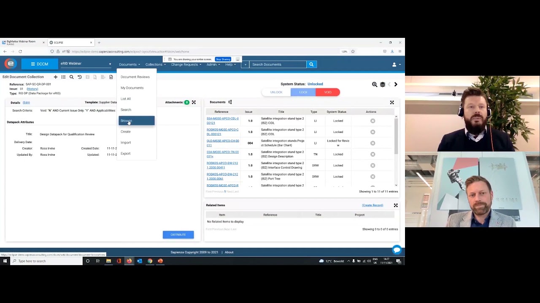Expand the Admin menu
Viewport: 540px width, 303px height.
click(213, 64)
